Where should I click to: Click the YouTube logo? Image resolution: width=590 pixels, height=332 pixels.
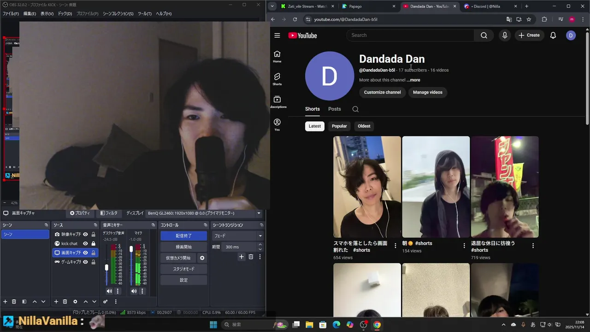302,36
